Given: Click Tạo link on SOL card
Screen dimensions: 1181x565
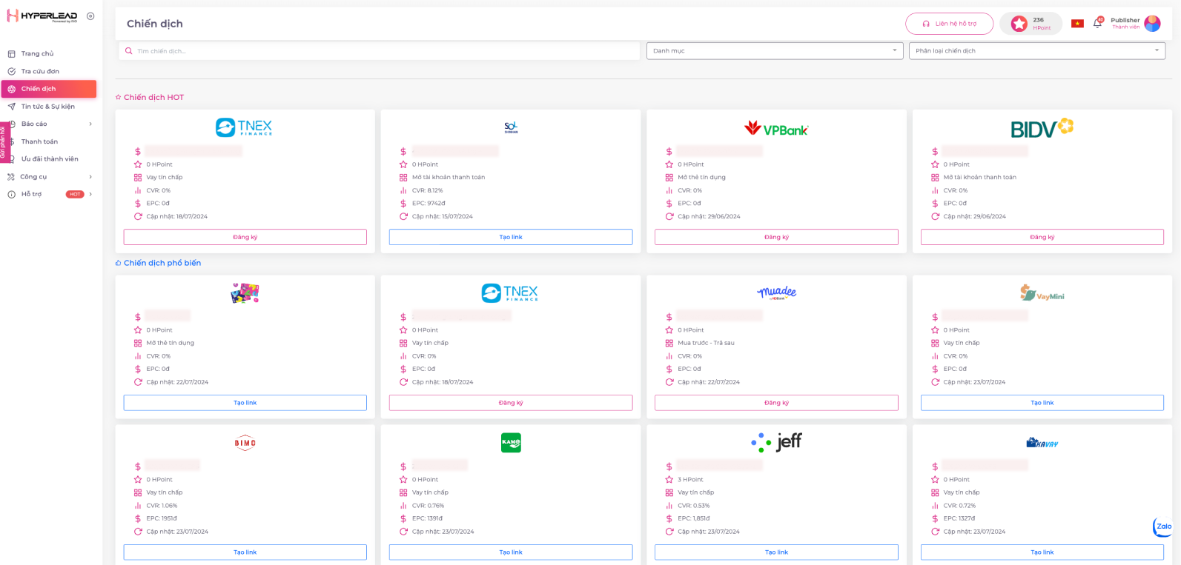Looking at the screenshot, I should 511,237.
